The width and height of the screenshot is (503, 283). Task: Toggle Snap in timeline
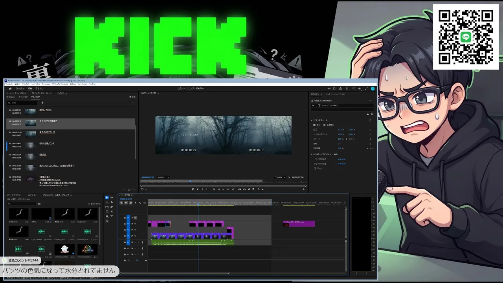click(x=126, y=203)
